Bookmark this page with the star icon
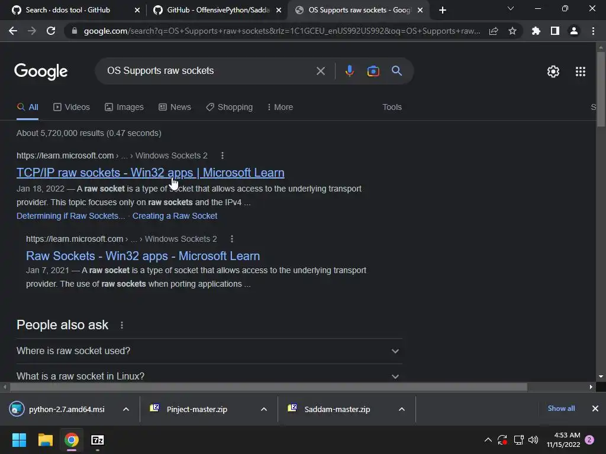This screenshot has height=454, width=606. click(x=512, y=31)
